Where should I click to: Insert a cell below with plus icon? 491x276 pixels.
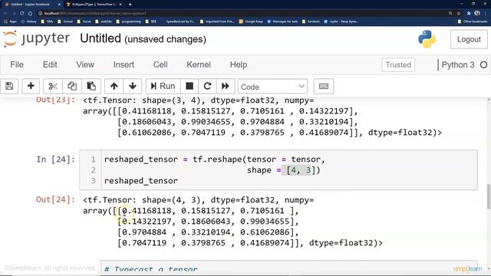point(31,86)
